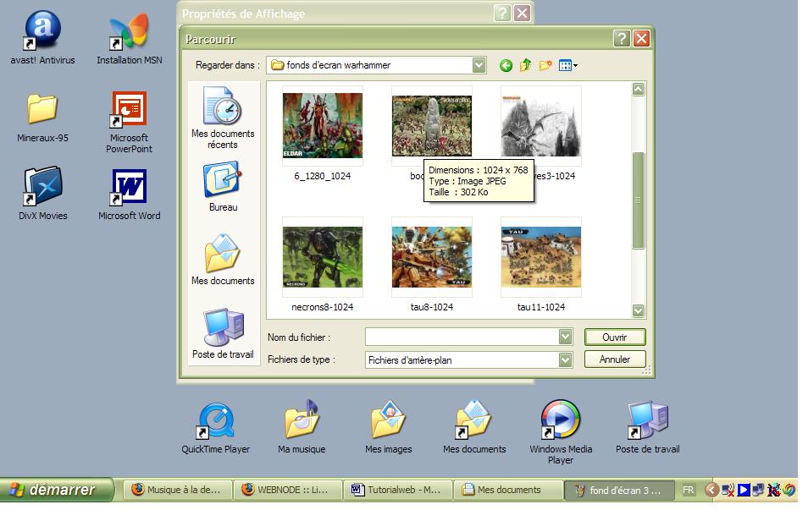The image size is (808, 510).
Task: Select the QuickTime Player desktop icon
Action: point(215,428)
